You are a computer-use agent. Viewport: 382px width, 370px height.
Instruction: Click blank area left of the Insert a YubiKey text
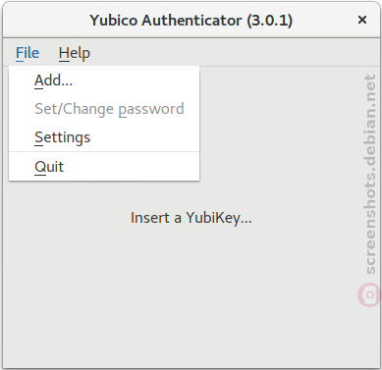(x=67, y=218)
